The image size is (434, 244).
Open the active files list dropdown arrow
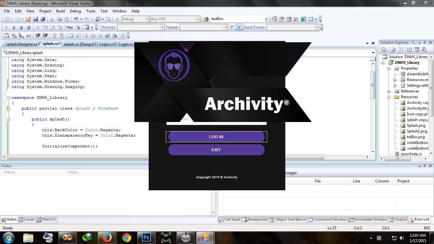tap(367, 44)
